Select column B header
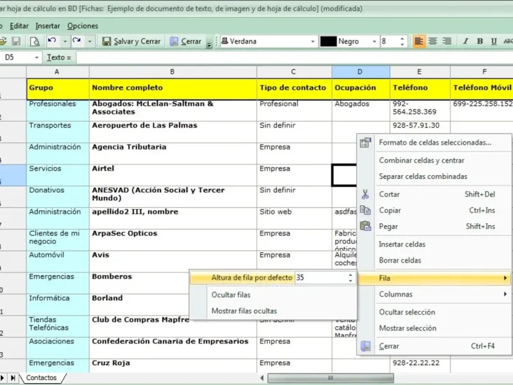513x385 pixels. tap(172, 72)
